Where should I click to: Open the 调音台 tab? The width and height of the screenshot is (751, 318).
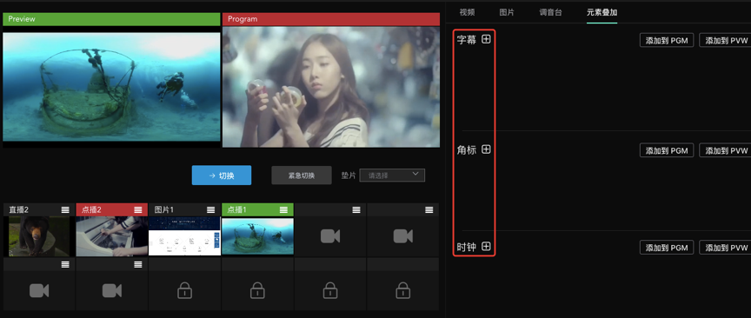[x=550, y=12]
